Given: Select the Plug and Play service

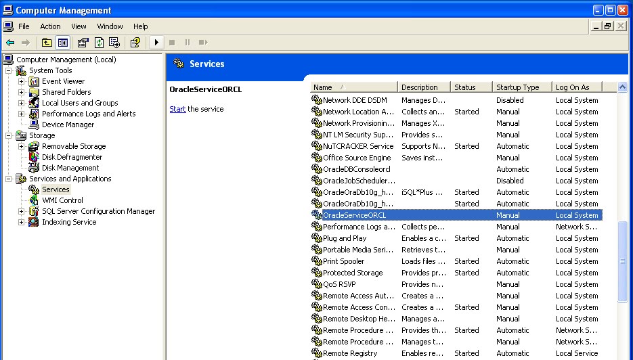Looking at the screenshot, I should (456, 238).
